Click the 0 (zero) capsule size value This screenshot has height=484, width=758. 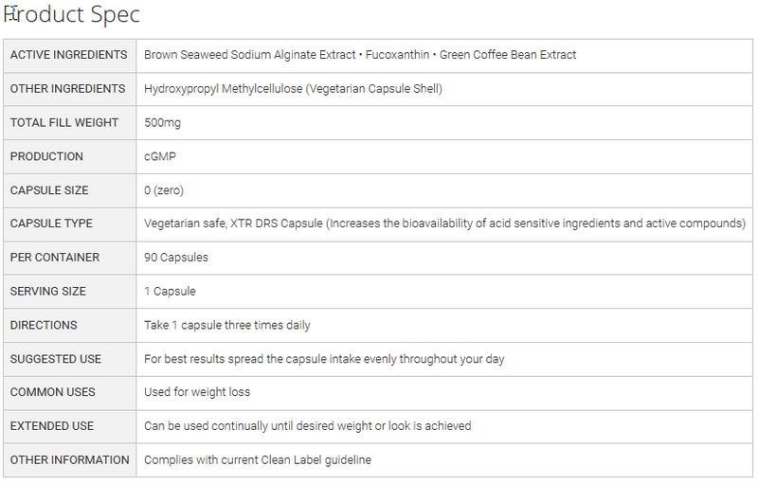click(x=164, y=190)
